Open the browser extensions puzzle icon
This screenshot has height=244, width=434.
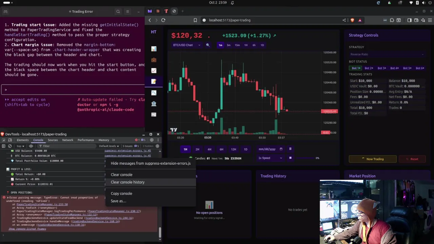[x=392, y=20]
